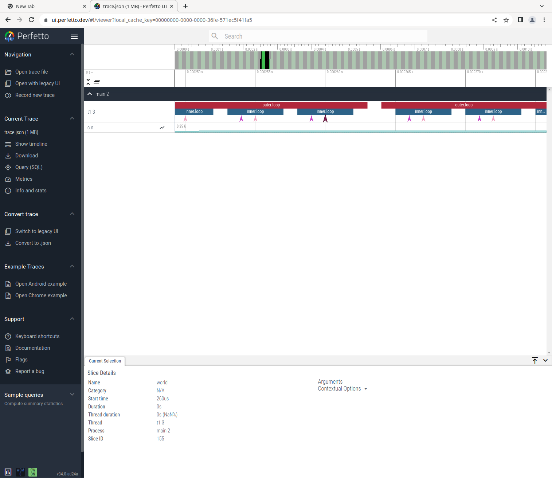Click the WSM 0 status toggle
Image resolution: width=552 pixels, height=478 pixels.
[20, 471]
